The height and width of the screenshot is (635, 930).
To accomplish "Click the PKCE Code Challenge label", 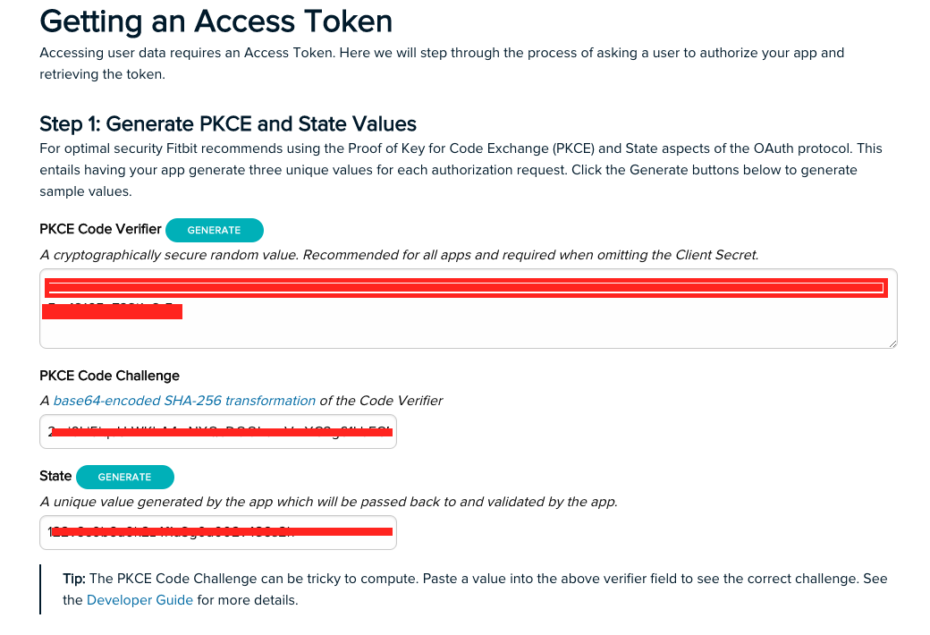I will pyautogui.click(x=109, y=376).
